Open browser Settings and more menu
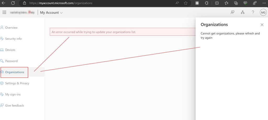268x120 pixels. 264,3
